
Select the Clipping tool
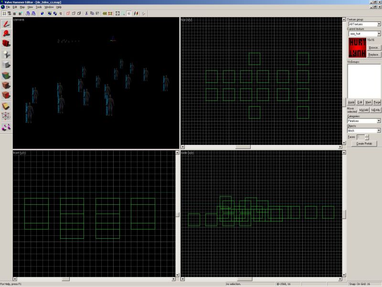(x=6, y=106)
